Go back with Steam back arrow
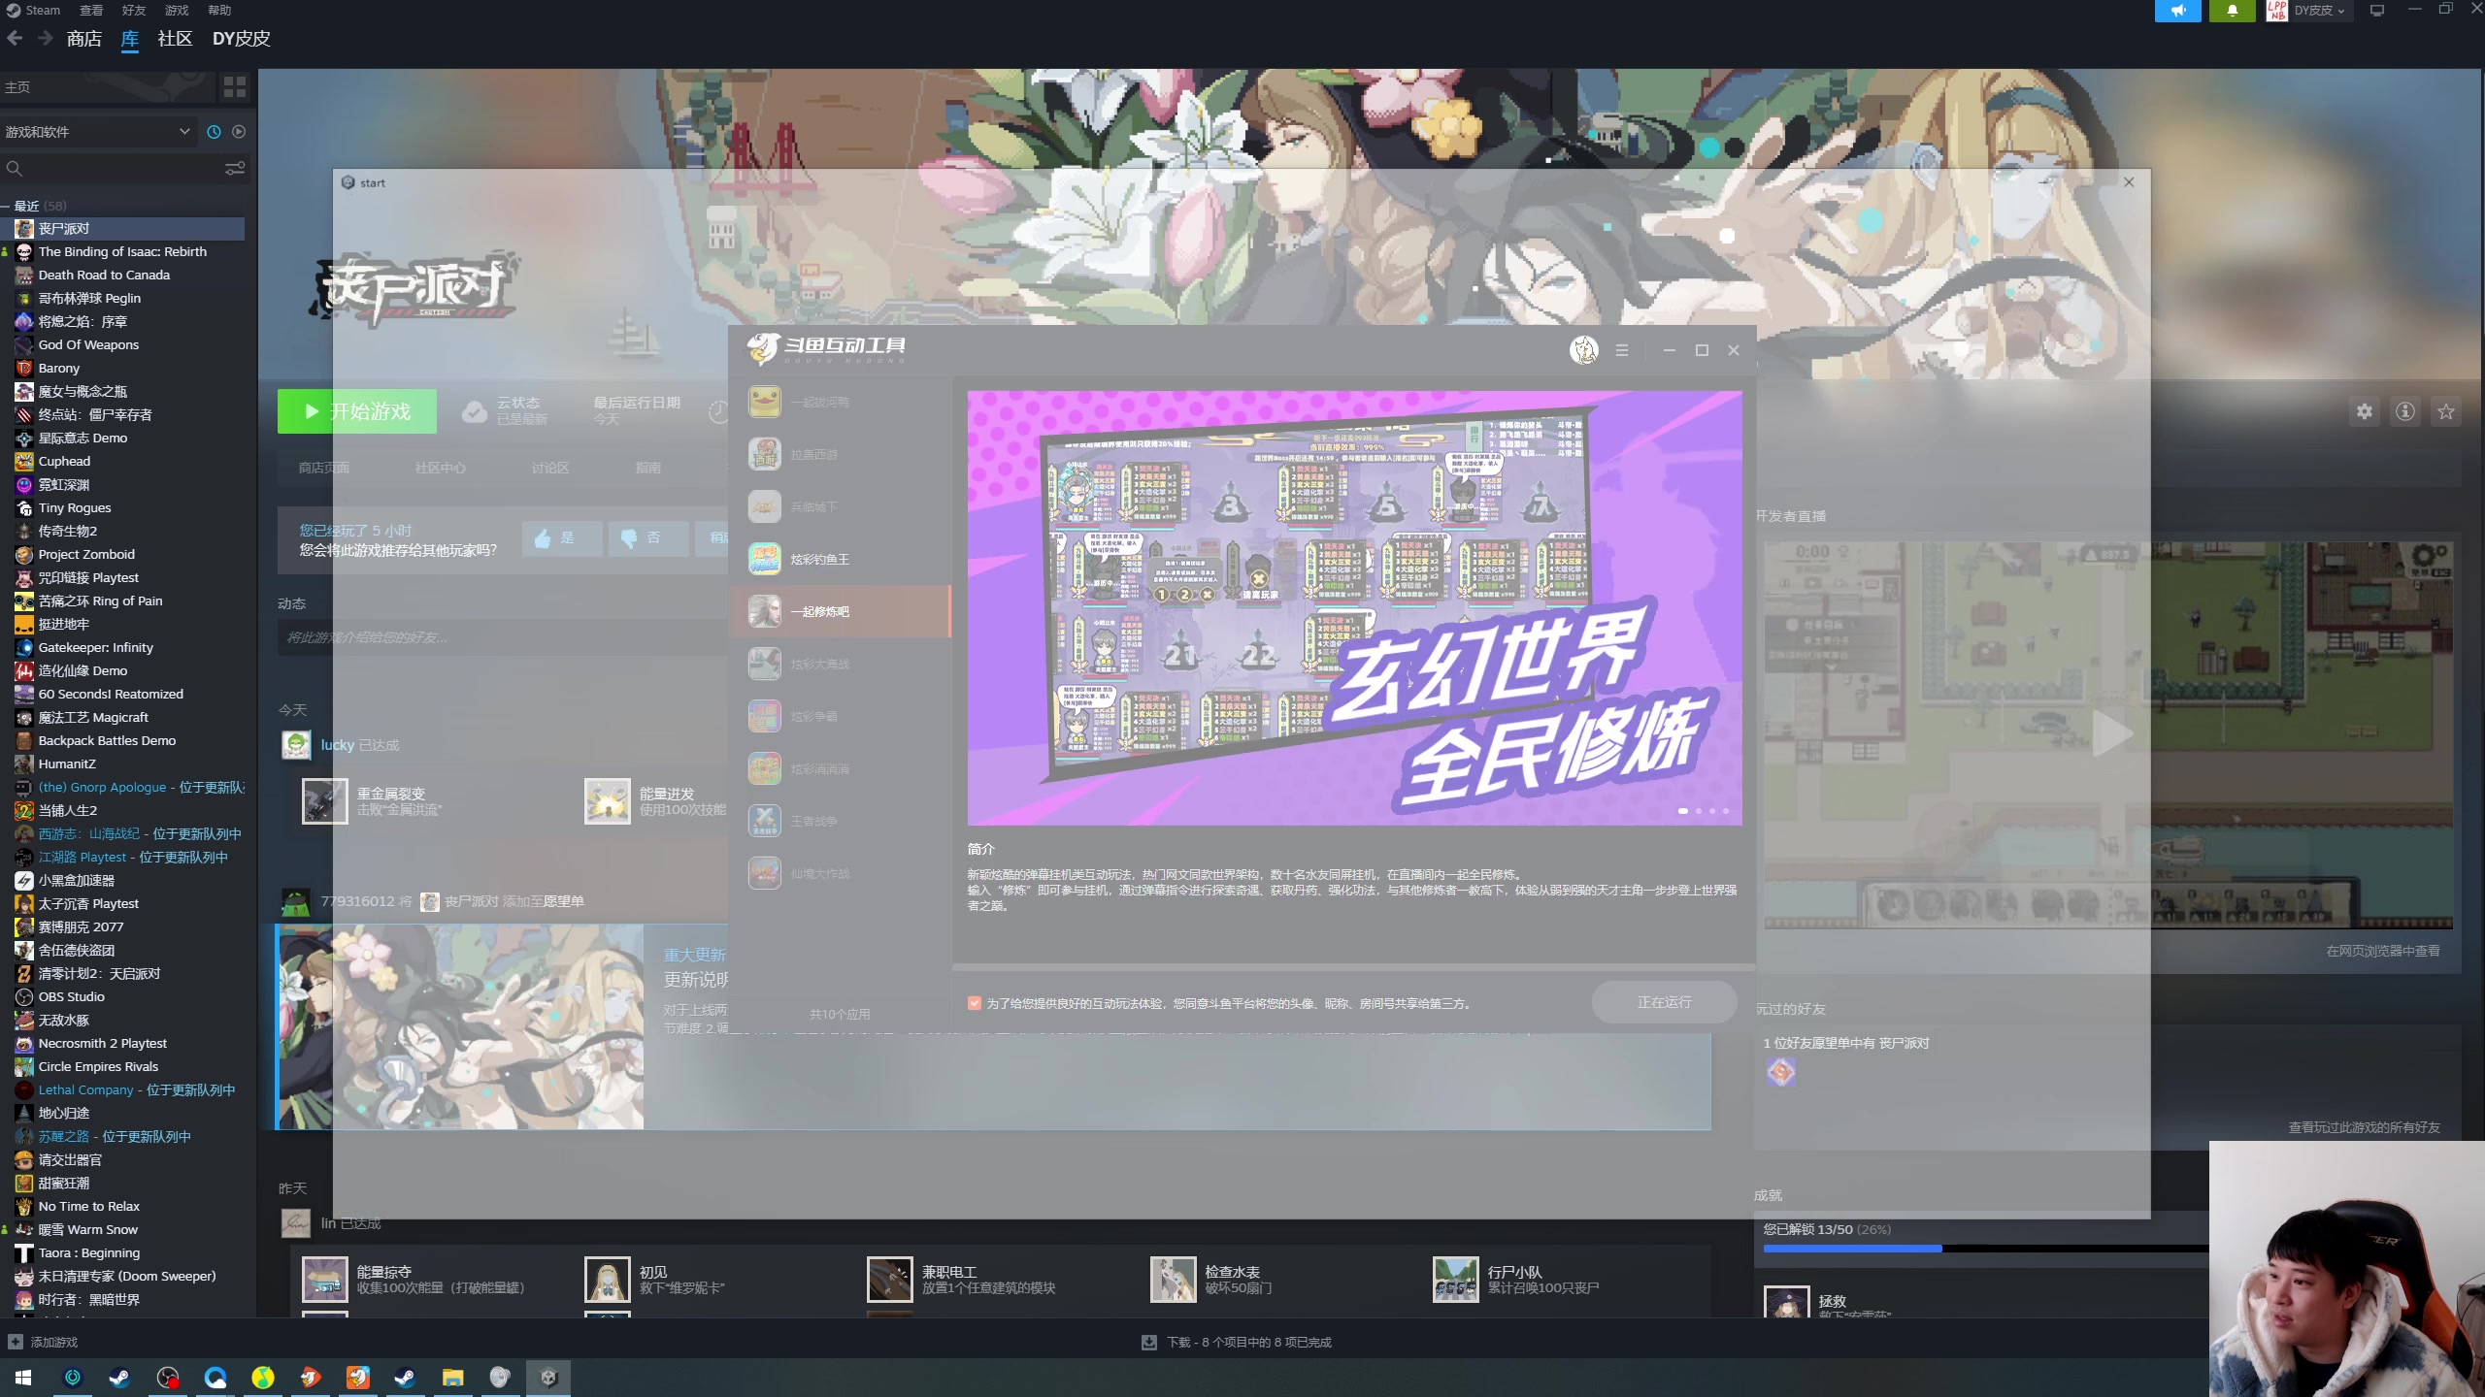The height and width of the screenshot is (1397, 2485). coord(15,39)
